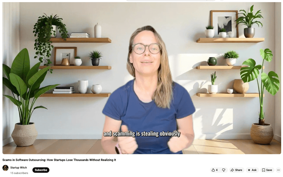283x177 pixels.
Task: Like the video with thumbs-up icon
Action: (x=213, y=170)
